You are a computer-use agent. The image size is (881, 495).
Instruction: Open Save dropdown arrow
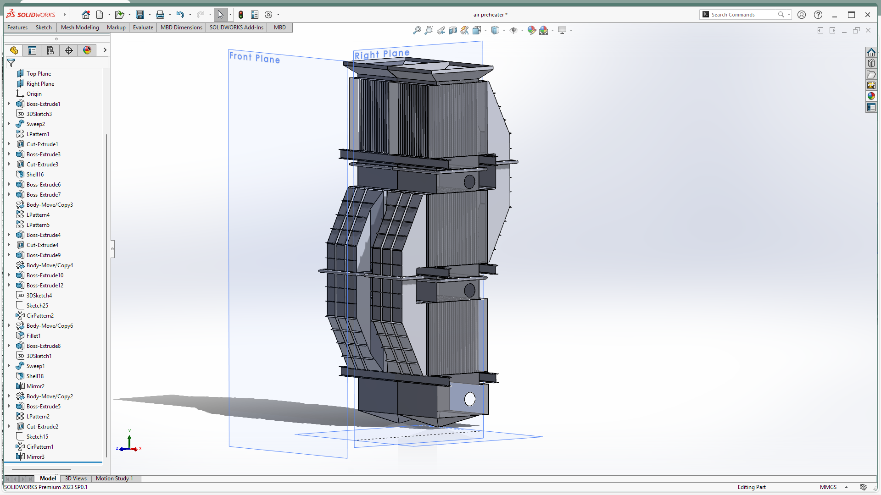coord(150,15)
